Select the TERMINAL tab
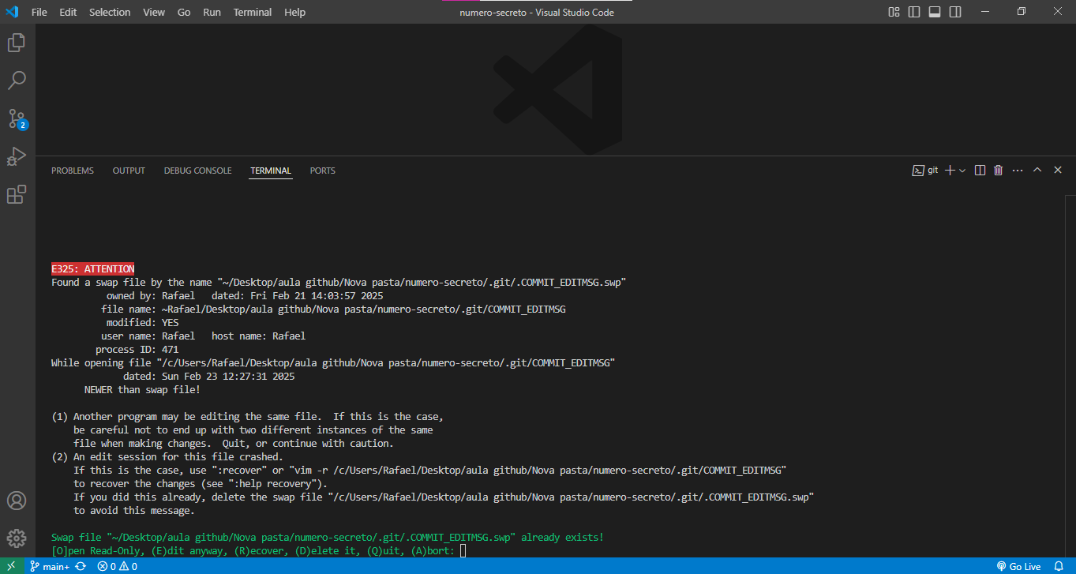1076x574 pixels. 271,171
